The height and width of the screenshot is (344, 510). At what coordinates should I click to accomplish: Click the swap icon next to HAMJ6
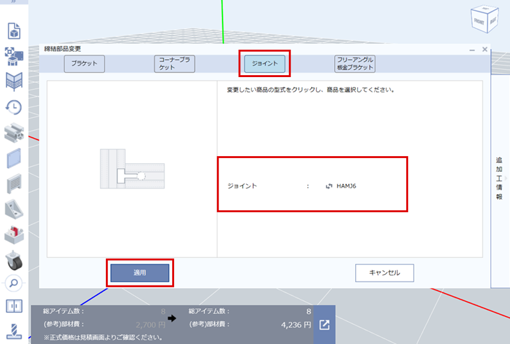(329, 186)
